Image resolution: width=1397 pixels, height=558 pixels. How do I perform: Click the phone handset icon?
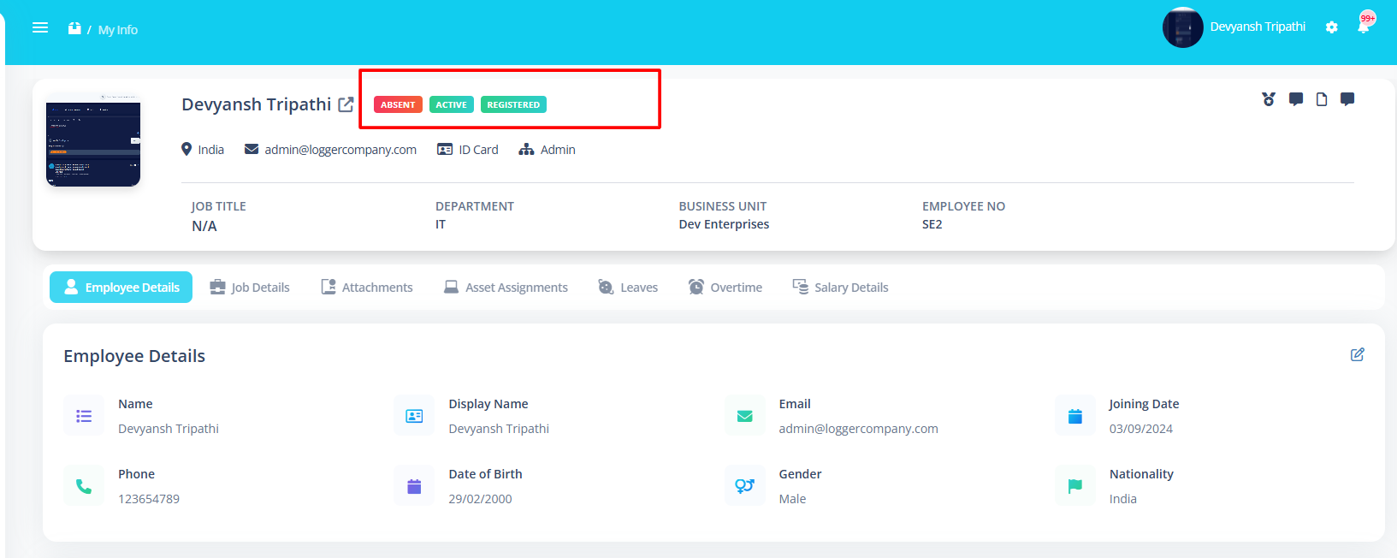point(84,486)
